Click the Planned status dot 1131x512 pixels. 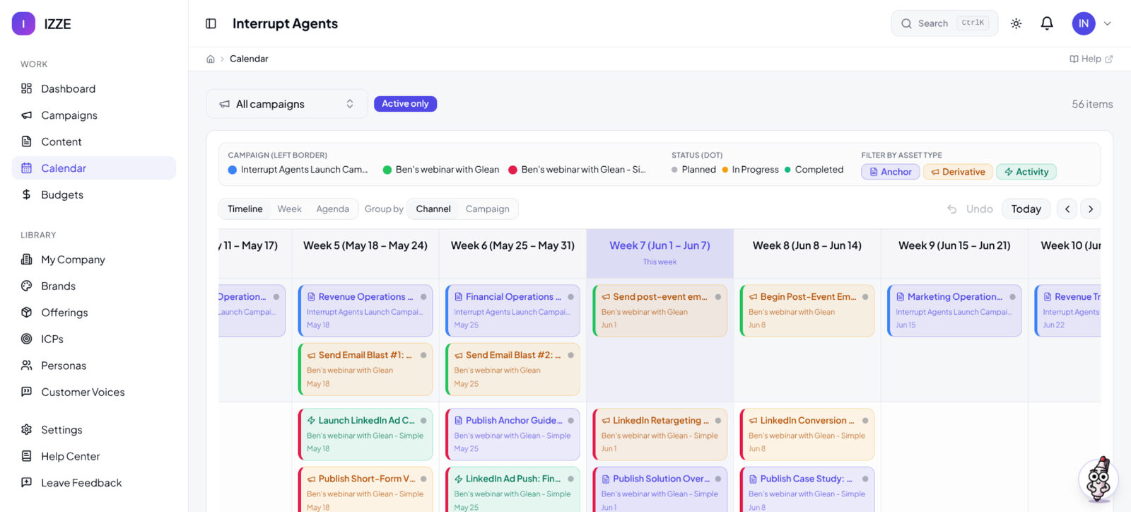click(x=674, y=170)
